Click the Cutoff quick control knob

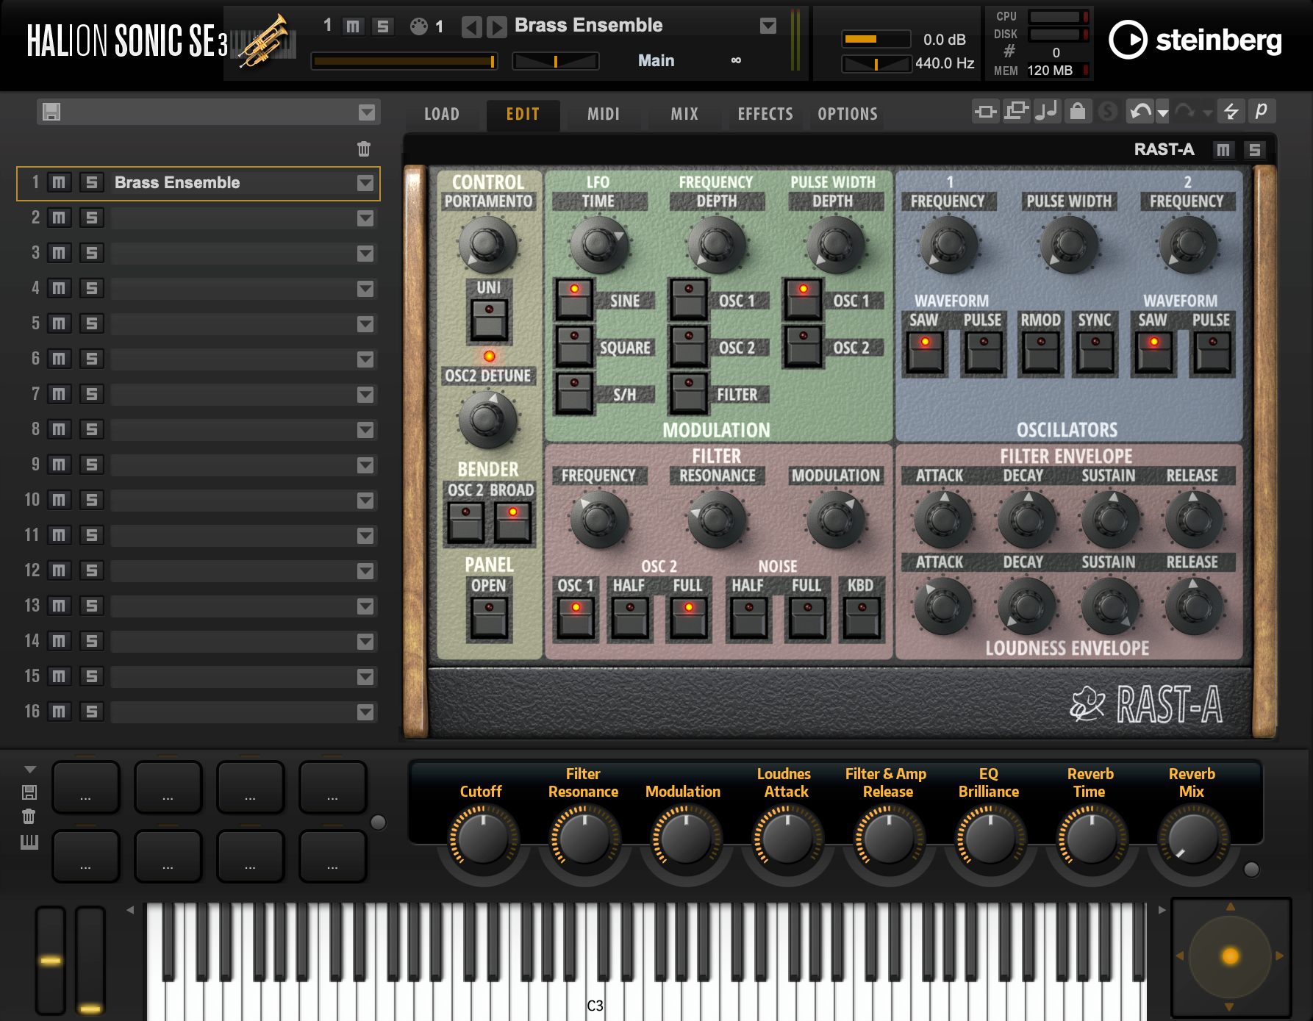pyautogui.click(x=482, y=839)
